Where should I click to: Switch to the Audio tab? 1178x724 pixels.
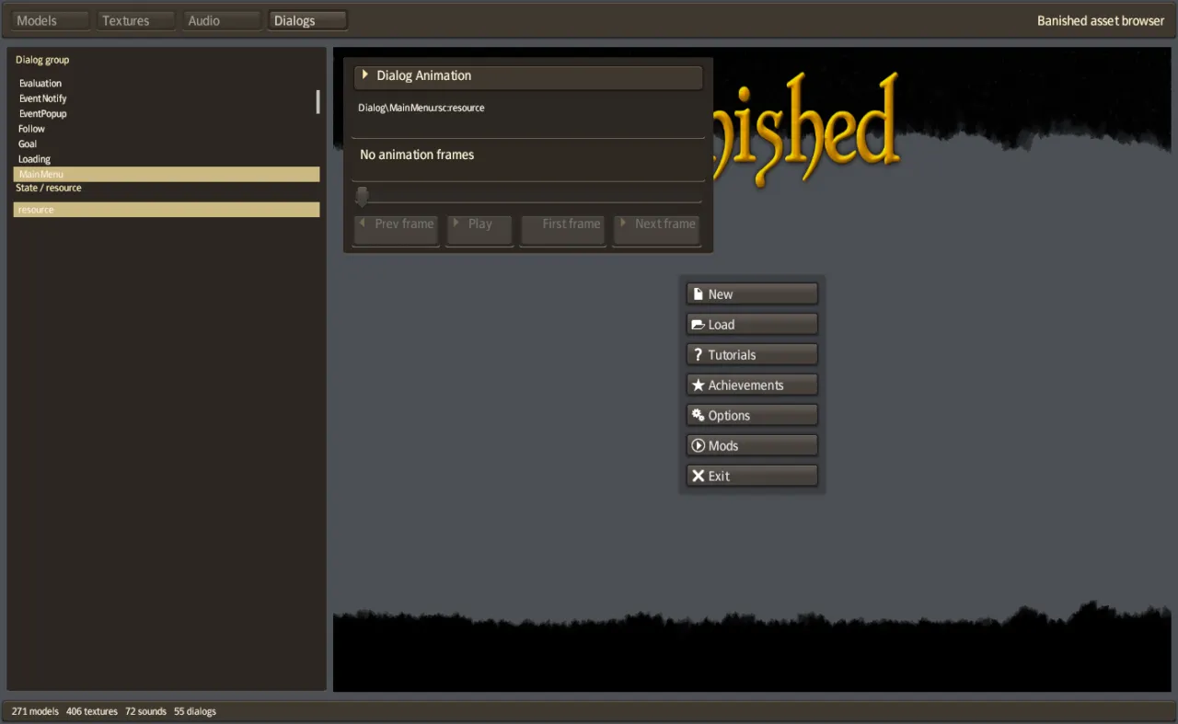[222, 20]
